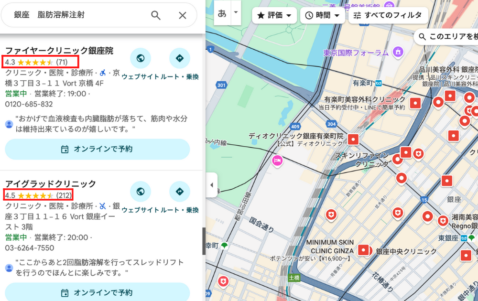
Task: Open the ファイヤークリニック銀座院 listing title
Action: [59, 51]
